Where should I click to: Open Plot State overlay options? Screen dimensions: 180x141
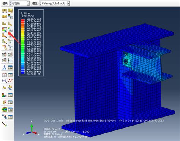point(10,47)
